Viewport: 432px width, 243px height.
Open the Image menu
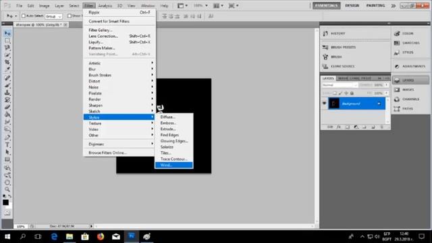(x=44, y=5)
